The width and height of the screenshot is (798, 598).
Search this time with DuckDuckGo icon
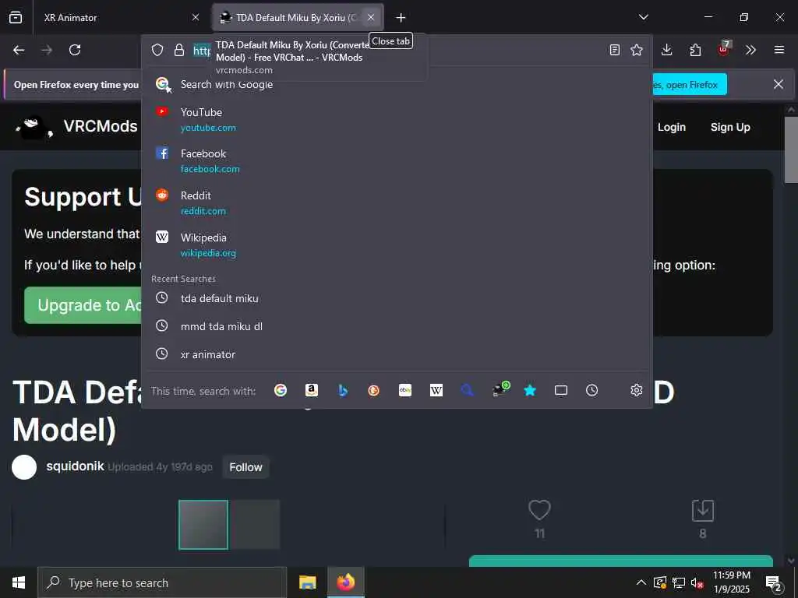[x=373, y=390]
